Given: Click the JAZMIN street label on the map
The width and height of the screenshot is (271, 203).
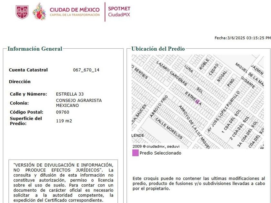Looking at the screenshot, I should coord(257,70).
